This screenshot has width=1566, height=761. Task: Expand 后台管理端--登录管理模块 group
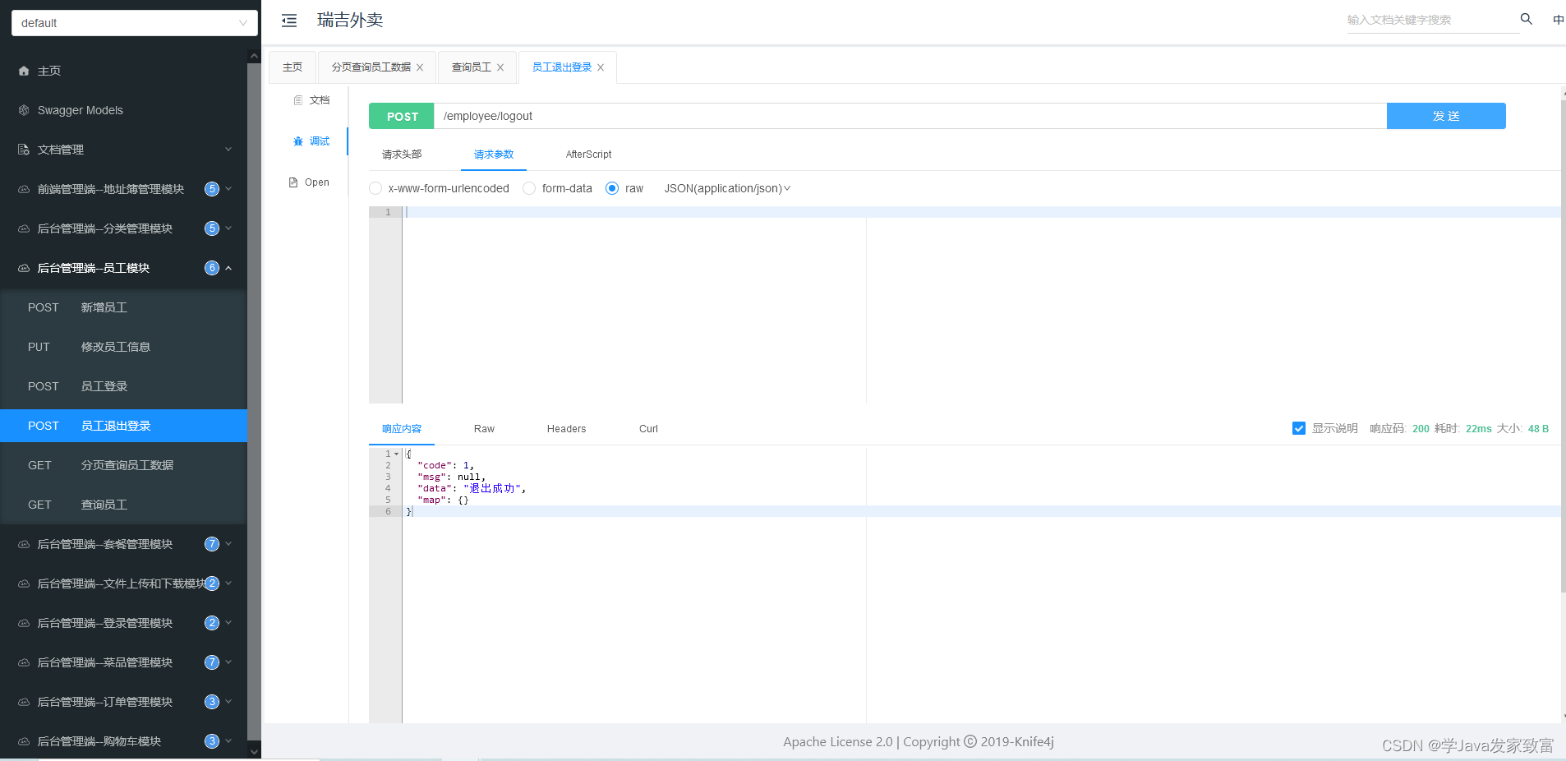(228, 623)
